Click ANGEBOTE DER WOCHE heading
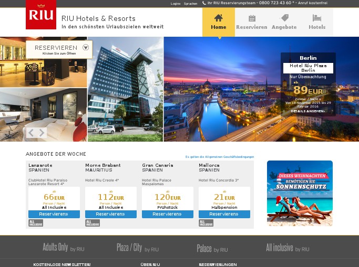 click(56, 154)
